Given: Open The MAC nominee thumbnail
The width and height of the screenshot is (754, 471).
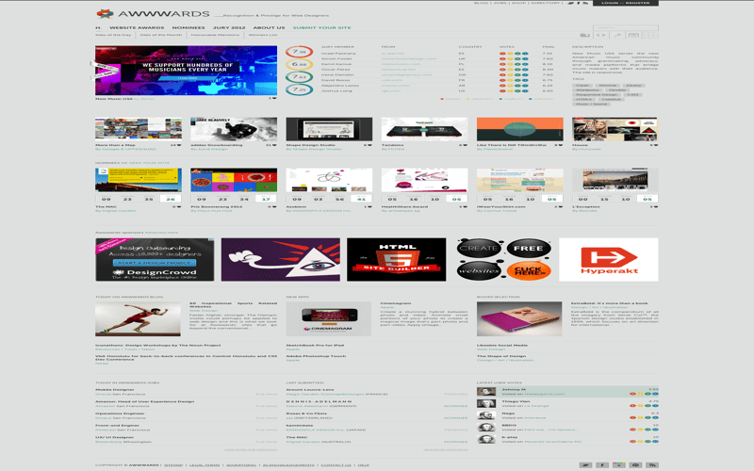Looking at the screenshot, I should [139, 180].
